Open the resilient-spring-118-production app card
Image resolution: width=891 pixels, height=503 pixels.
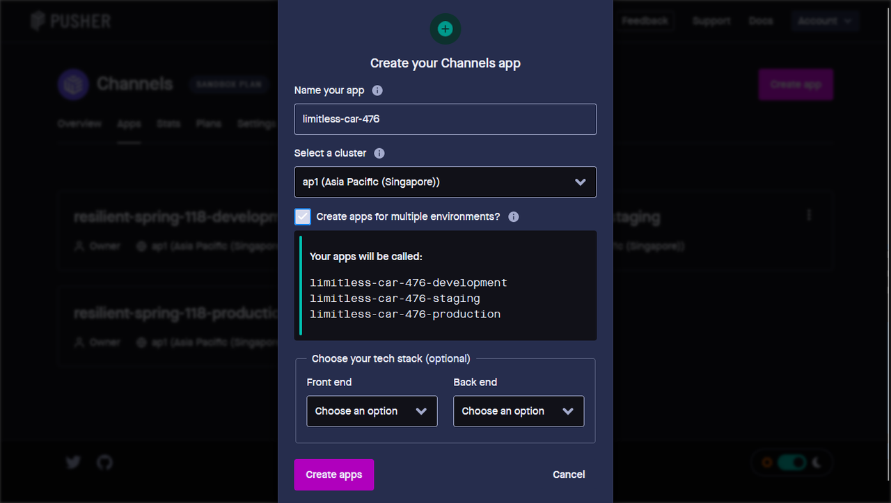[x=169, y=327]
